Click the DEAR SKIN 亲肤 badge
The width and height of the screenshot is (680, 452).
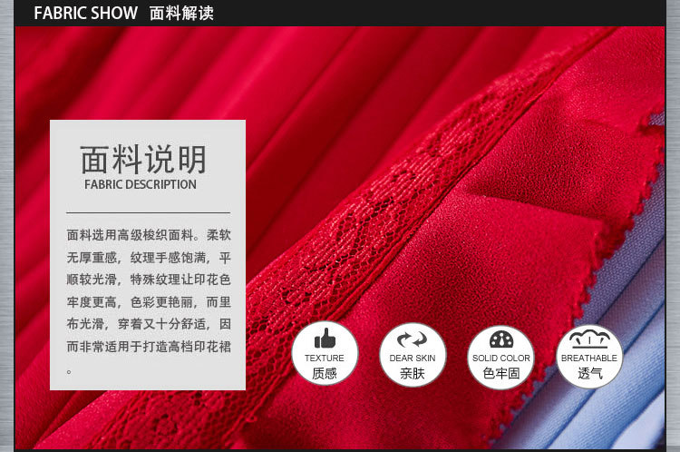point(413,355)
